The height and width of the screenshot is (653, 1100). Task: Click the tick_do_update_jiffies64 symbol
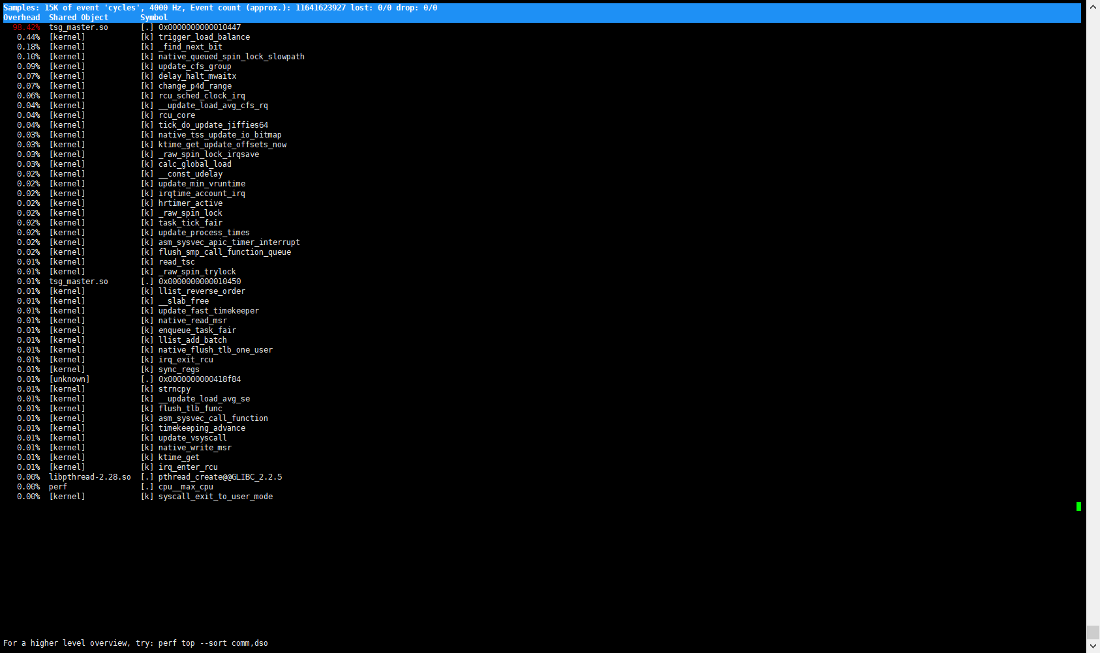coord(213,125)
